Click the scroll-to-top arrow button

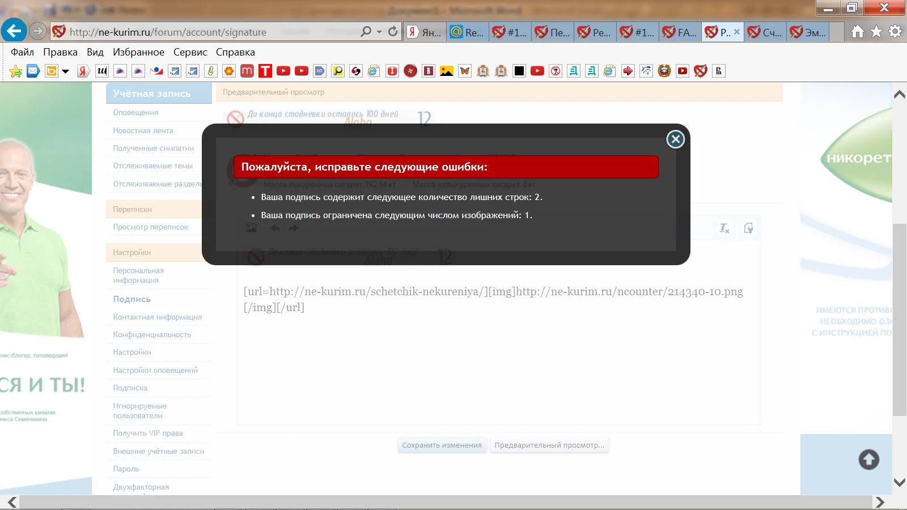coord(868,459)
